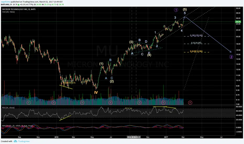Image resolution: width=244 pixels, height=144 pixels.
Task: Click the future earnings E marker past the volume bars
Action: (190, 103)
